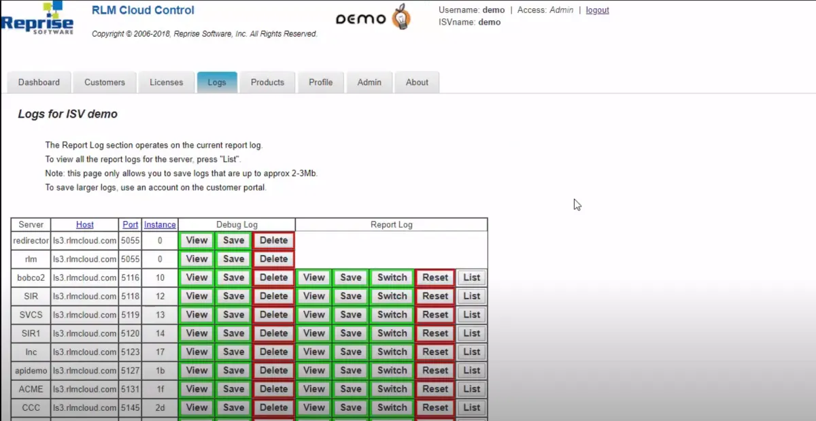List report logs for bobco2 server
816x421 pixels.
point(472,277)
